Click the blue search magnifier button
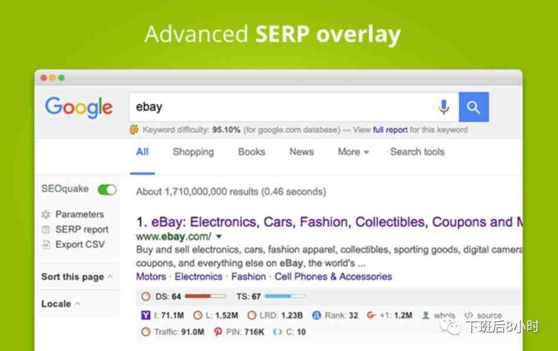Viewport: 558px width, 351px height. tap(474, 107)
